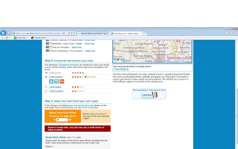
Task: Open detail map for Porte de Montreuil
Action: click(90, 51)
